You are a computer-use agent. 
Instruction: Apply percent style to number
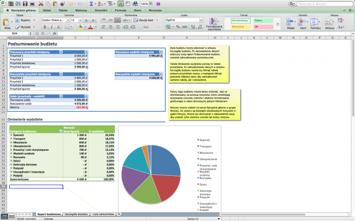tap(177, 27)
